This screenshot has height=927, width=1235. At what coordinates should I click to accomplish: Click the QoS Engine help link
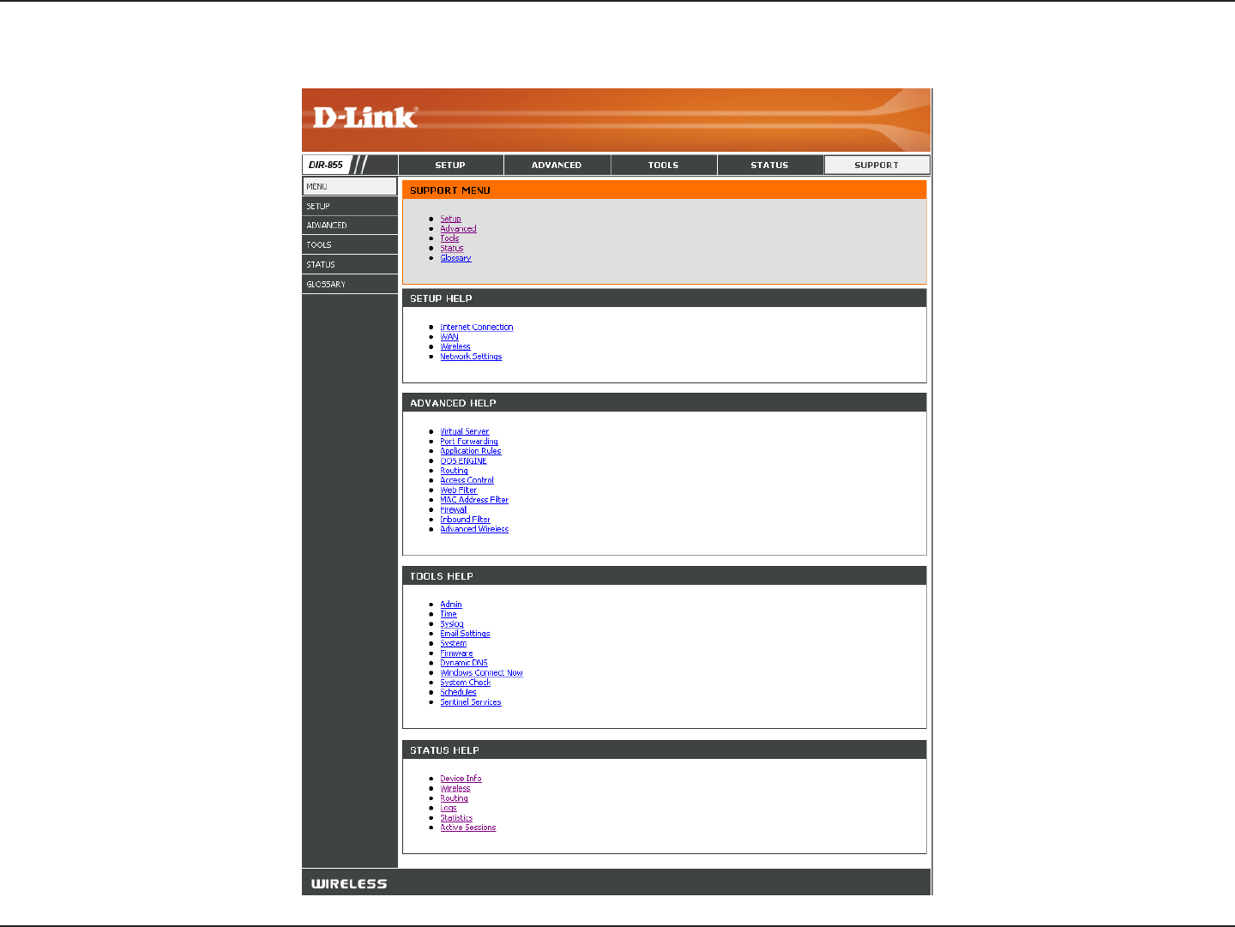(x=463, y=461)
